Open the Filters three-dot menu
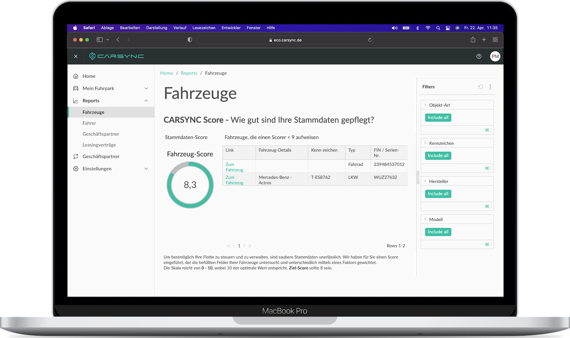This screenshot has width=570, height=338. click(x=490, y=87)
